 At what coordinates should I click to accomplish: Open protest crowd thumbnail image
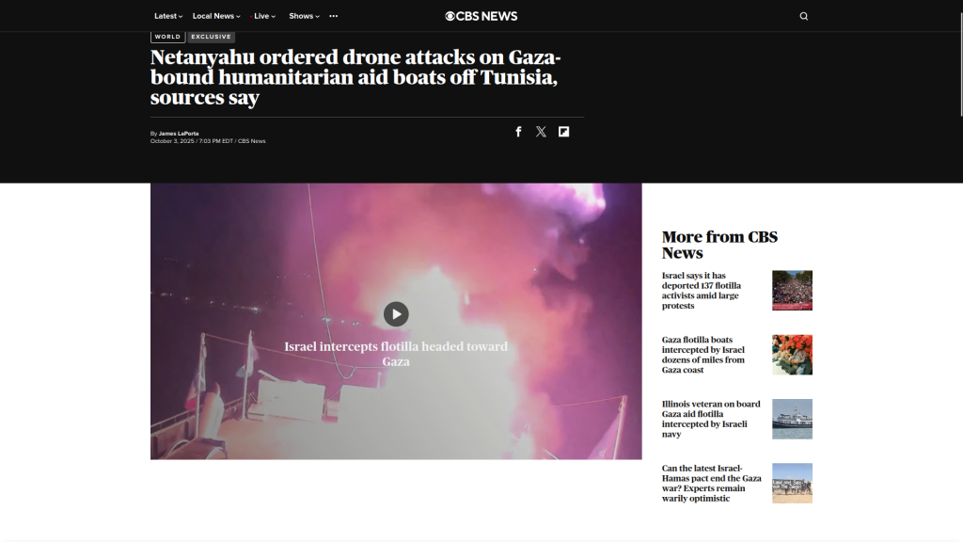point(792,290)
